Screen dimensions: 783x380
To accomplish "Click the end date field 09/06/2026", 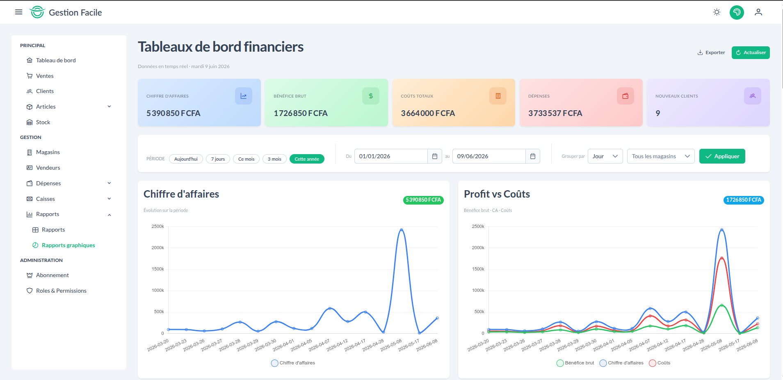I will click(489, 156).
